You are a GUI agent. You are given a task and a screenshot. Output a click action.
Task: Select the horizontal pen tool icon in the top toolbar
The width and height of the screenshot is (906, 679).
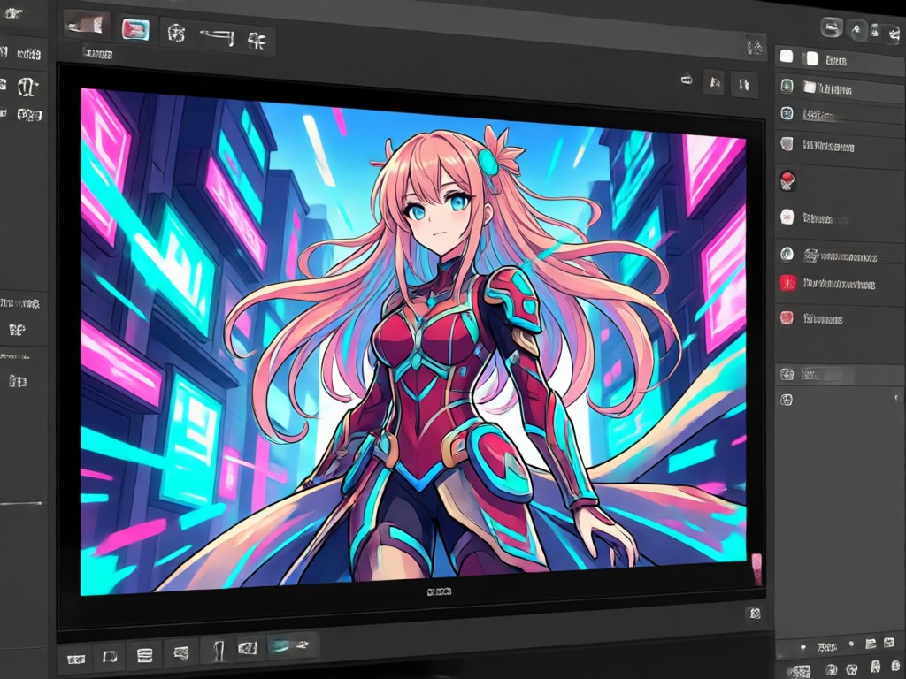click(217, 37)
